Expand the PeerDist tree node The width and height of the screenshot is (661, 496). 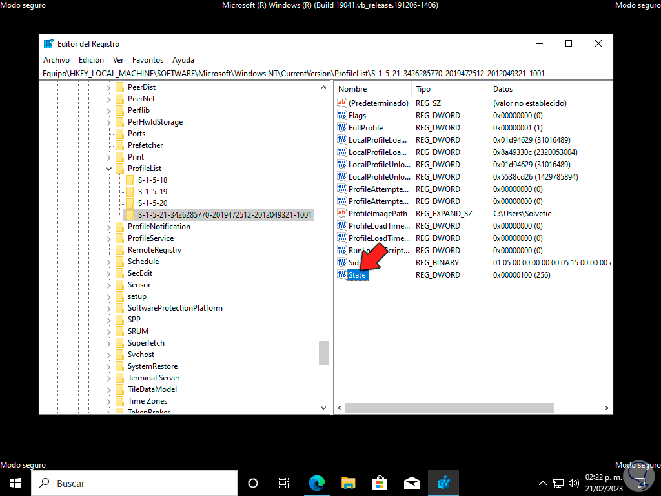(108, 87)
